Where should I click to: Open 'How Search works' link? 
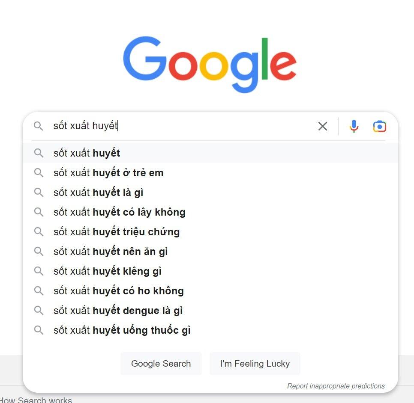click(x=36, y=400)
